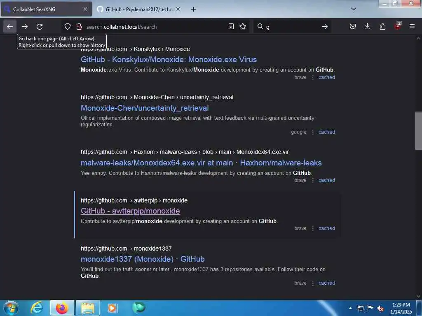Viewport: 422px width, 316px height.
Task: Open Pocket save icon
Action: click(x=353, y=26)
